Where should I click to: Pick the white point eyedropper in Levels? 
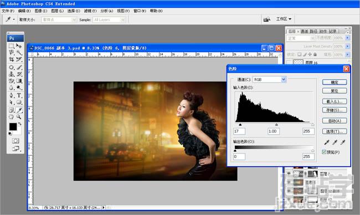(343, 142)
